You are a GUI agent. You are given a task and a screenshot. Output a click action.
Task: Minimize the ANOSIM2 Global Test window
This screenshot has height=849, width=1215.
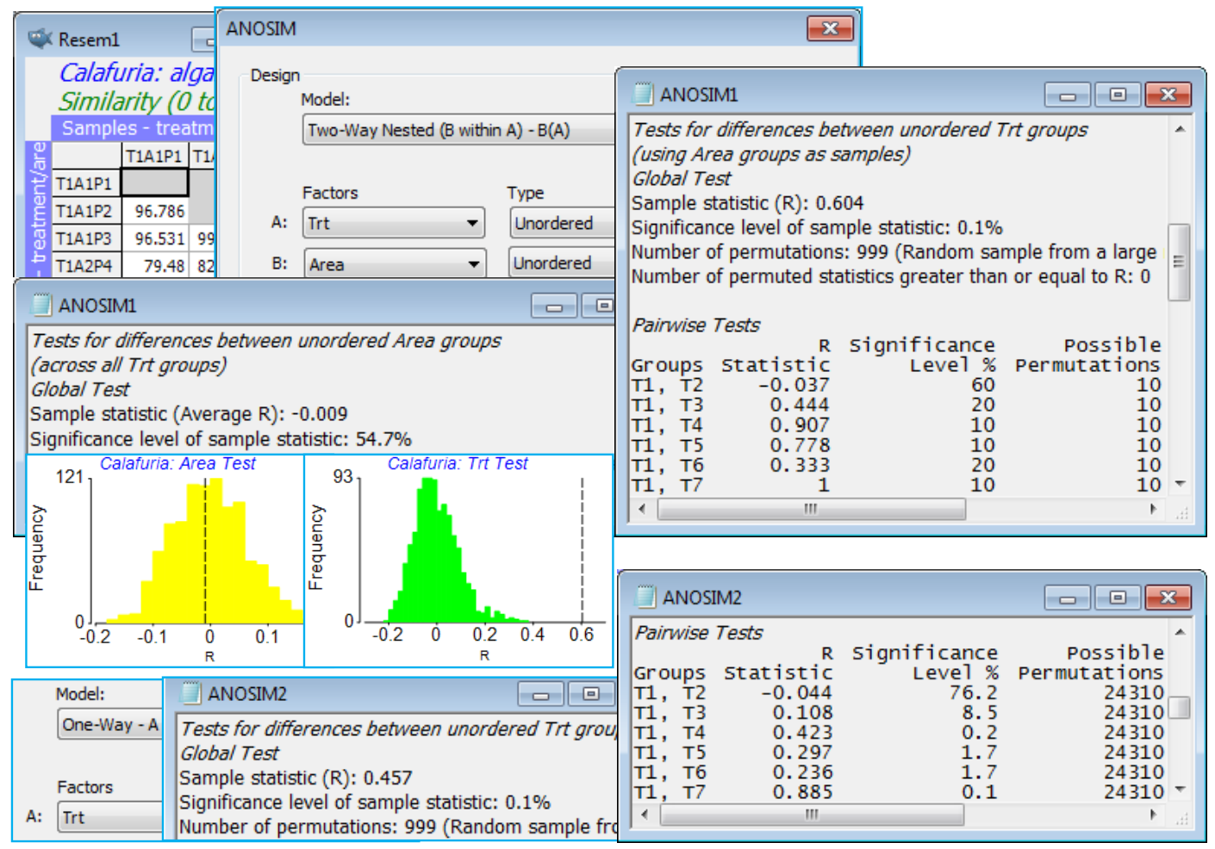click(x=541, y=693)
